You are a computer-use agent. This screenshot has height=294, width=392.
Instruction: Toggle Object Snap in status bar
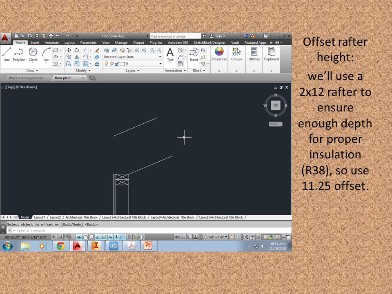[85, 237]
